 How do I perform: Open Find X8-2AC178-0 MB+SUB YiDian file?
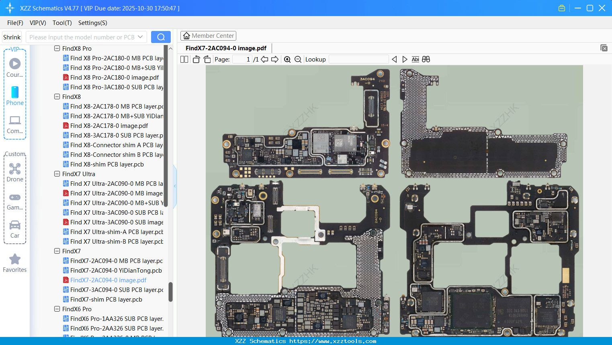[113, 116]
